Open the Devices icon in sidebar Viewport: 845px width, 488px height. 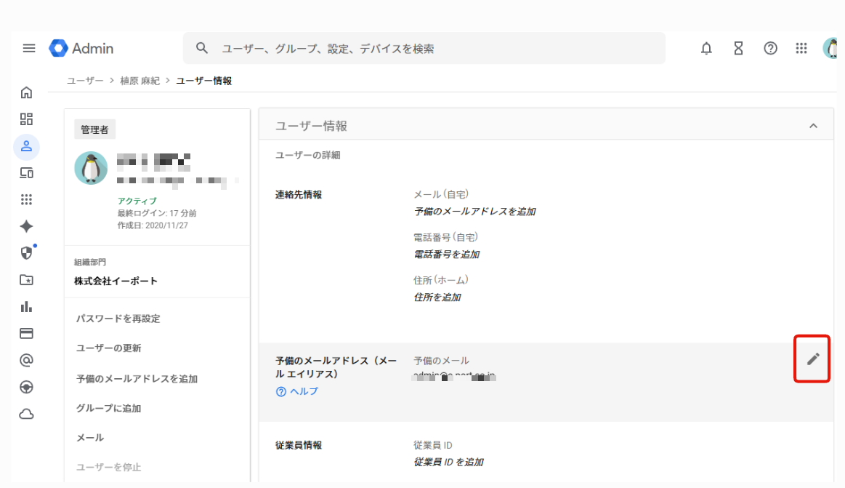click(27, 173)
